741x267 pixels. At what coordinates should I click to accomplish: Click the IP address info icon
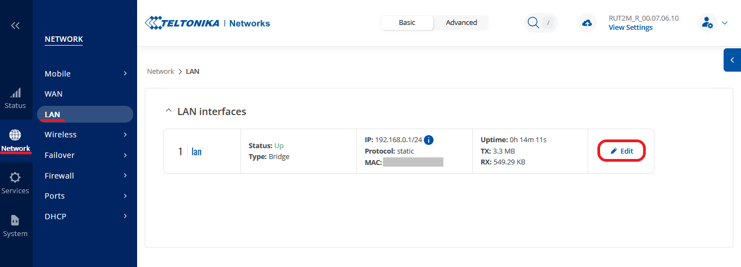coord(429,140)
